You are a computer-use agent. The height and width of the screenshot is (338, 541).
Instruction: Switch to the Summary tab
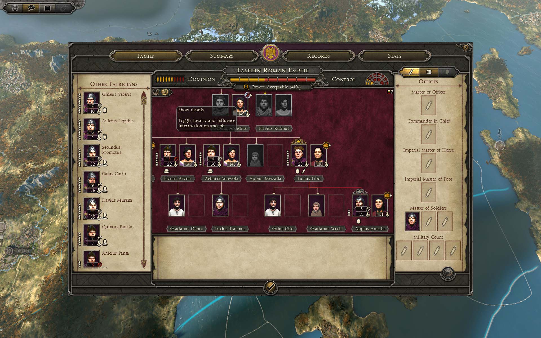[222, 56]
